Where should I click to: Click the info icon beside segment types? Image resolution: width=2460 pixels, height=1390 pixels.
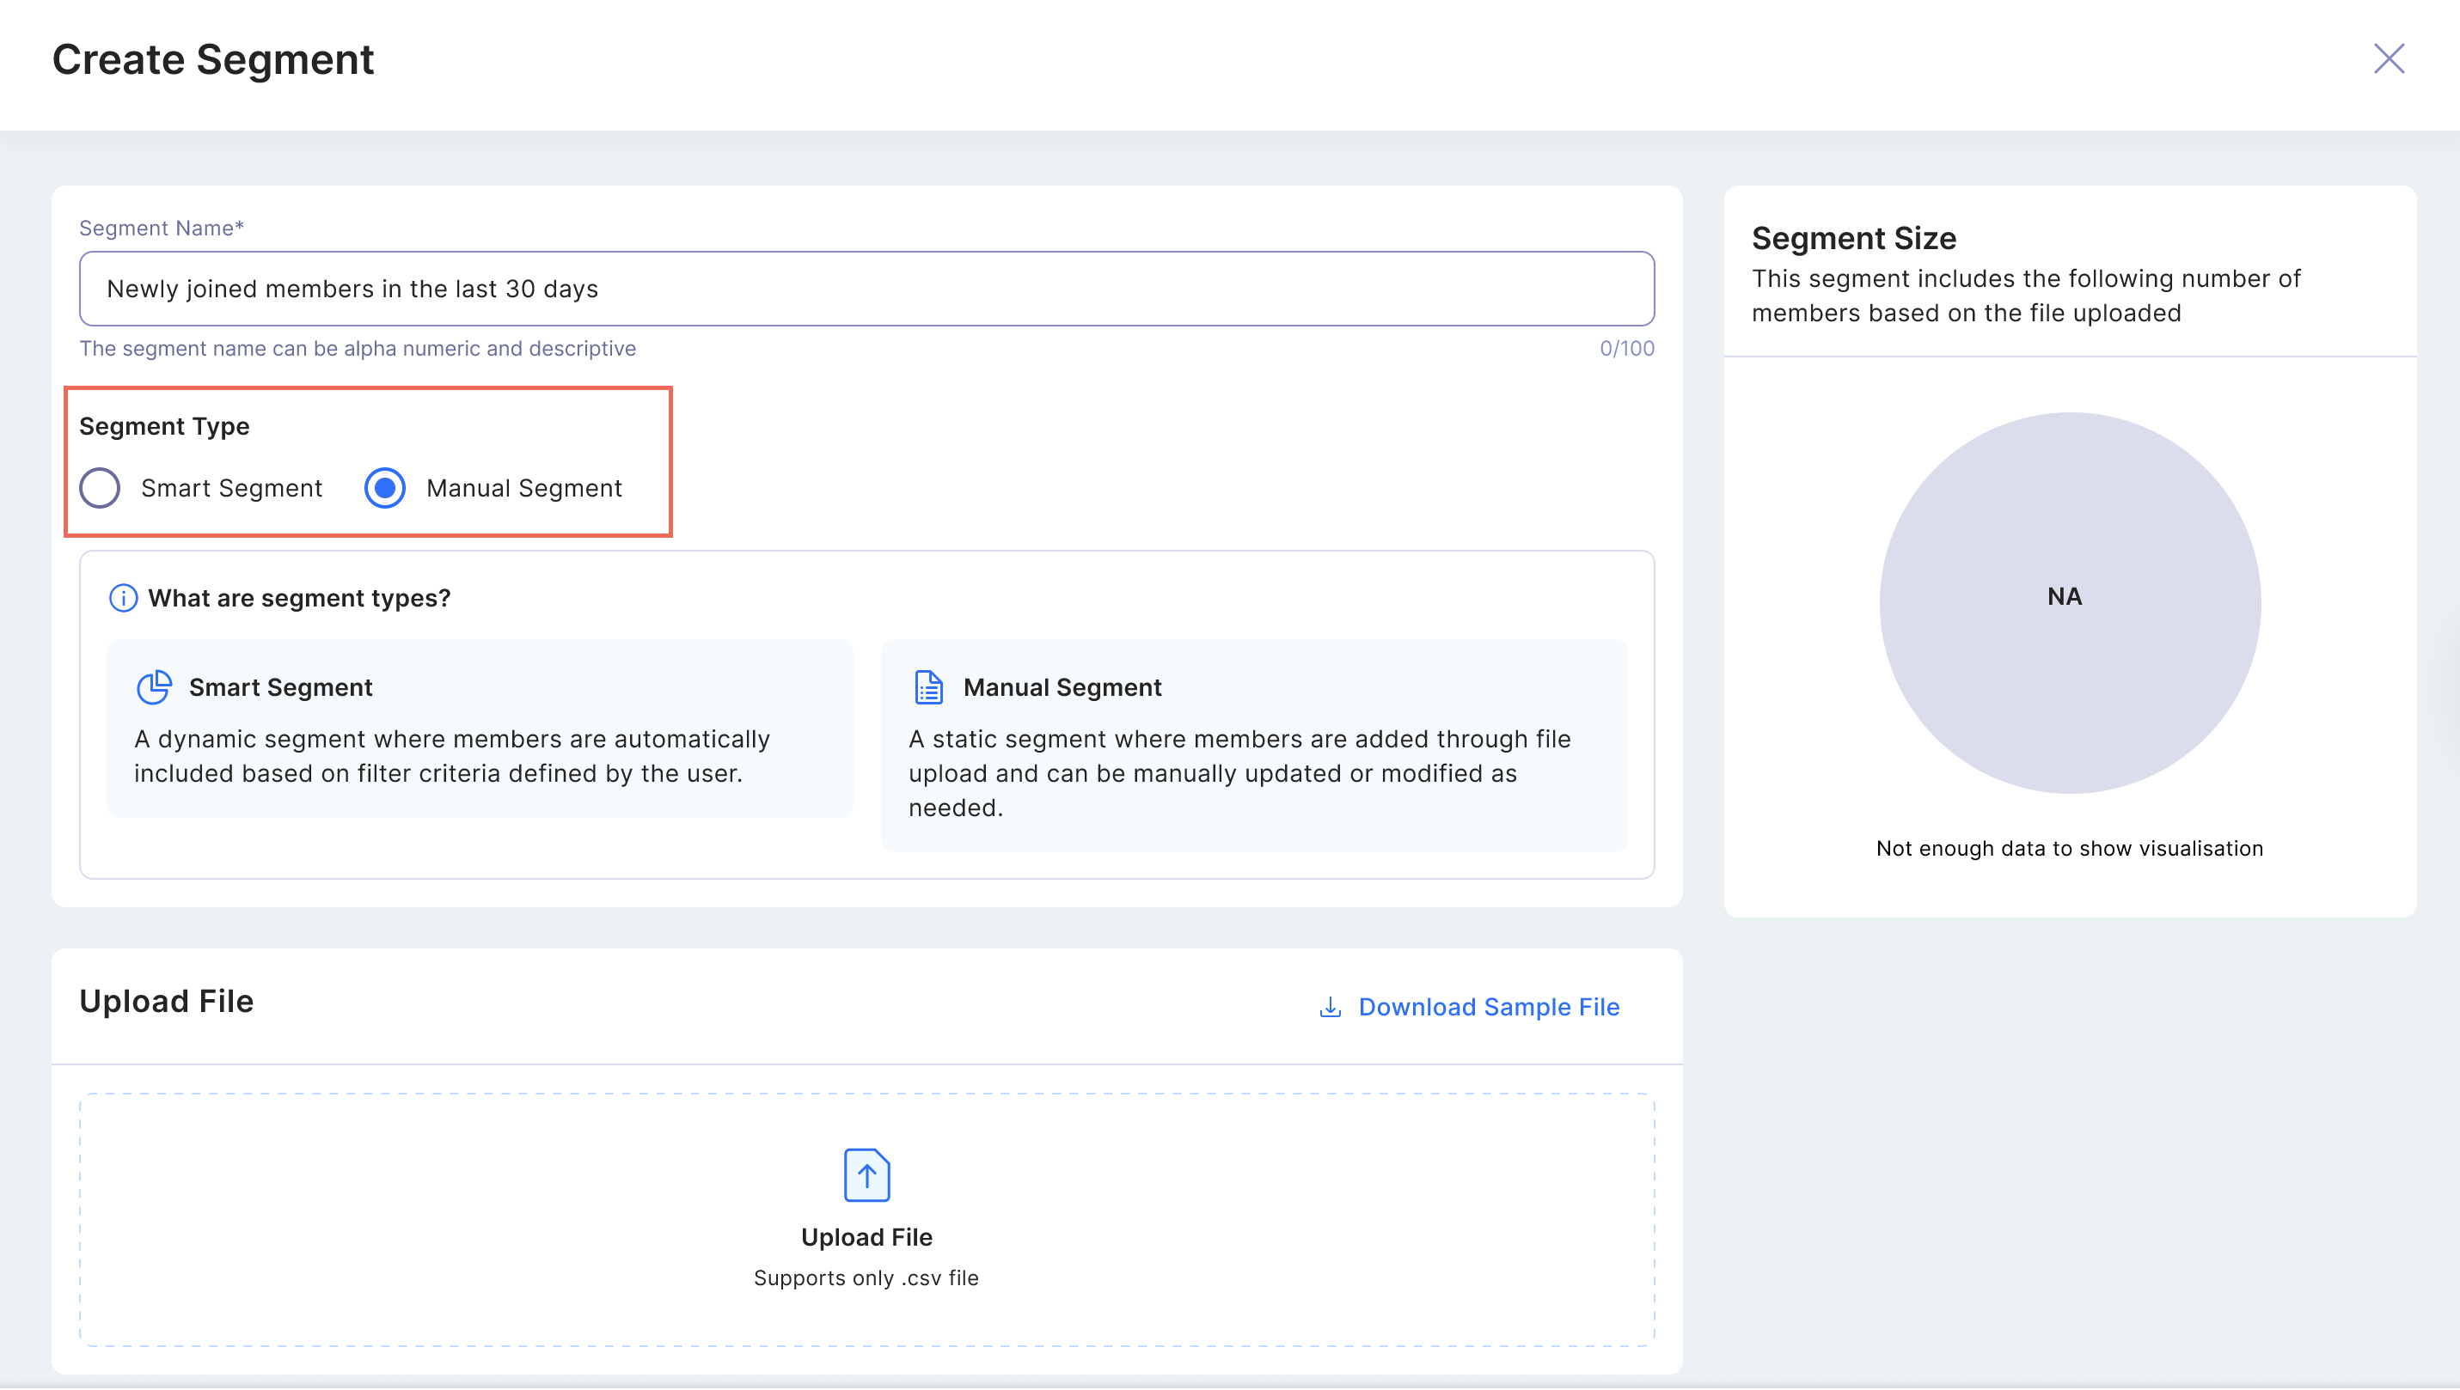[123, 598]
